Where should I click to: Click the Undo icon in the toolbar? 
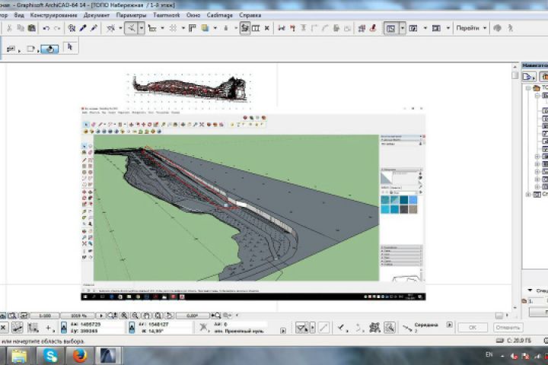click(46, 28)
